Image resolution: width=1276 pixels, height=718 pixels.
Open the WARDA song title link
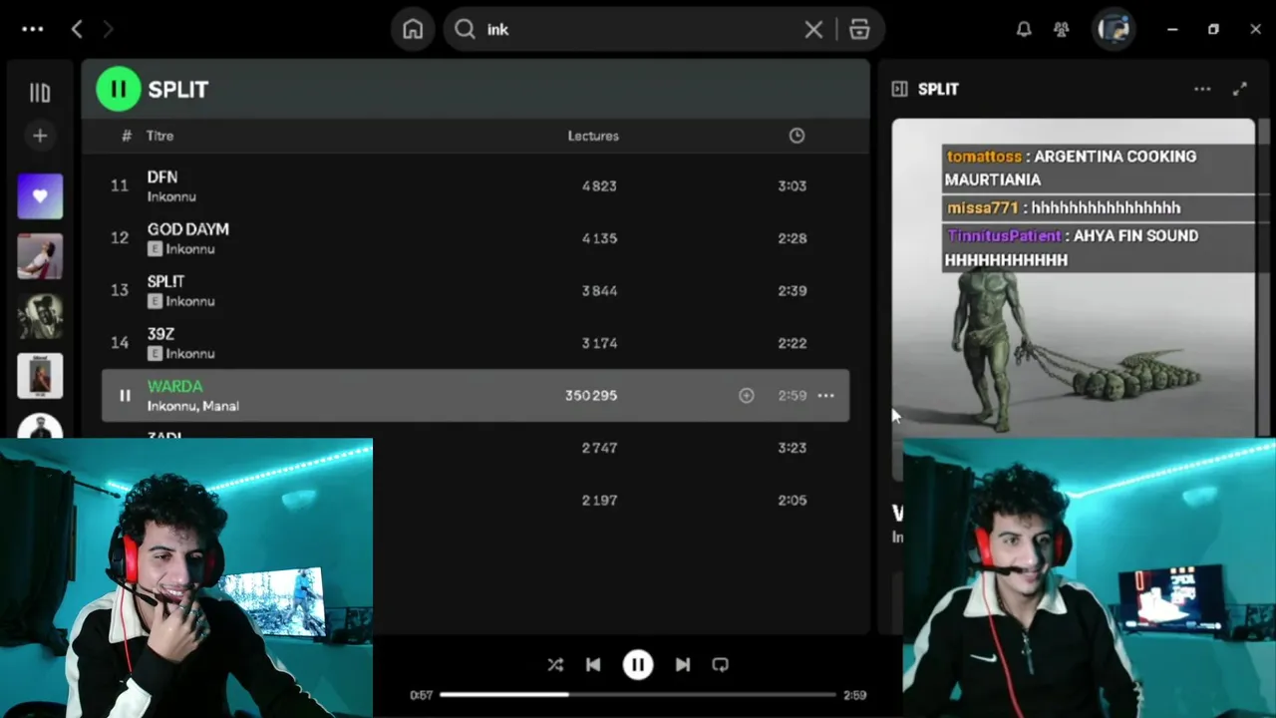click(x=174, y=386)
